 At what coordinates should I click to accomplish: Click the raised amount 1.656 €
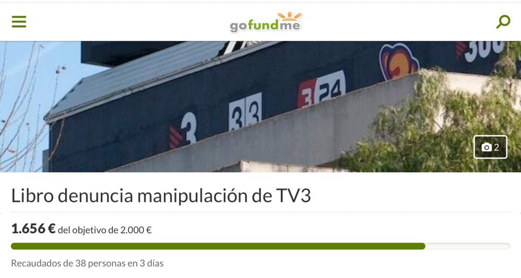pos(33,229)
